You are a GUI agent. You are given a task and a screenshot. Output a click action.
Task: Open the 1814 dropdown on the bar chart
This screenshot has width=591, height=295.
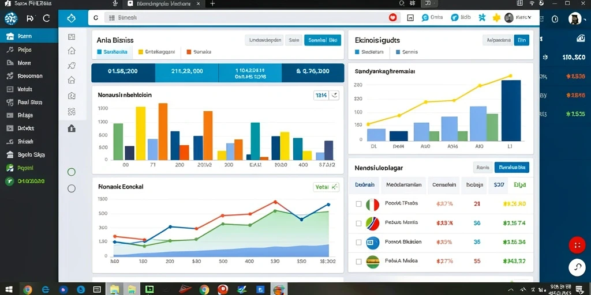[x=326, y=96]
